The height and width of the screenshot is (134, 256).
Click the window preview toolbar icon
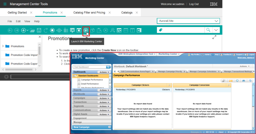(79, 30)
